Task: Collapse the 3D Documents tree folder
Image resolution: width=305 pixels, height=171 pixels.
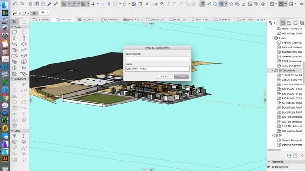Action: (273, 71)
